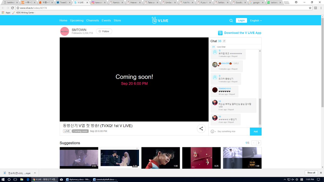Open the 0:25 red suggestion thumbnail
Screen dimensions: 324x182
tap(201, 158)
